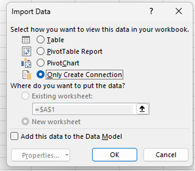Click the Table grid icon
The width and height of the screenshot is (195, 171).
26,40
